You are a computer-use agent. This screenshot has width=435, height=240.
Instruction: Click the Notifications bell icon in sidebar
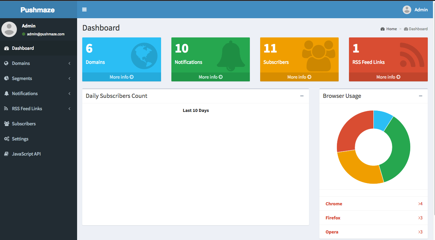[6, 93]
